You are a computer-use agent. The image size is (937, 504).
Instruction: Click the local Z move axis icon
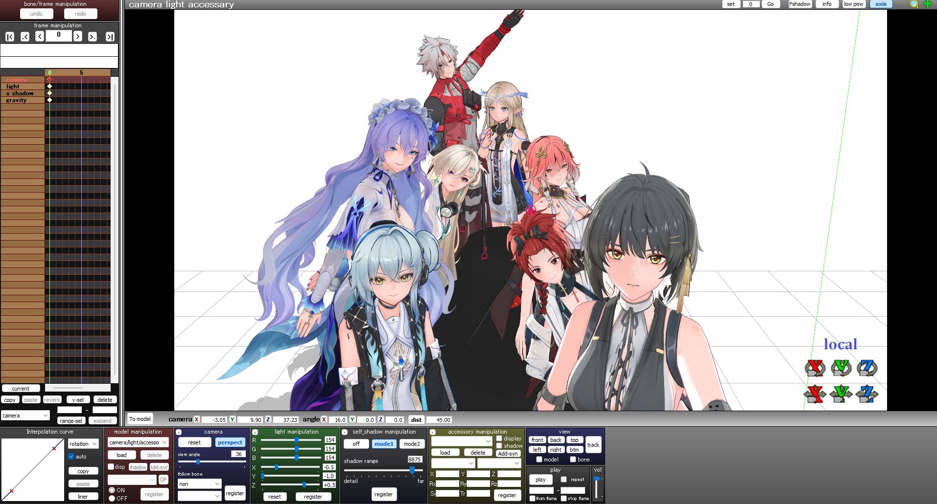(x=867, y=394)
